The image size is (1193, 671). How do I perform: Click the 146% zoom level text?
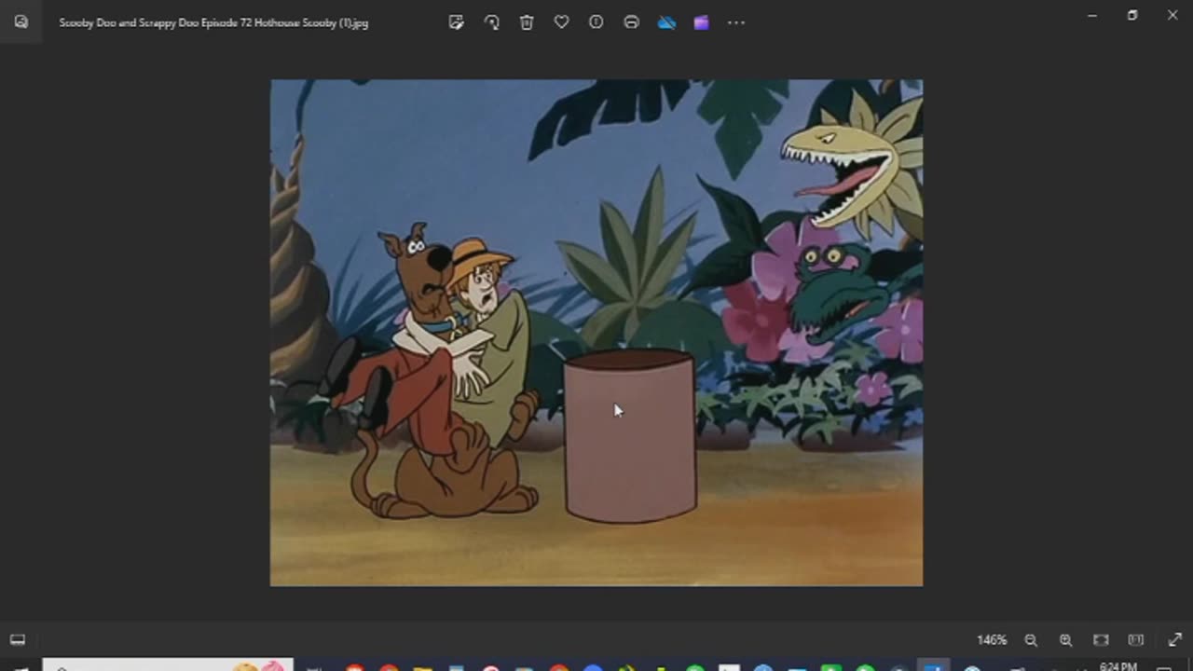[992, 640]
